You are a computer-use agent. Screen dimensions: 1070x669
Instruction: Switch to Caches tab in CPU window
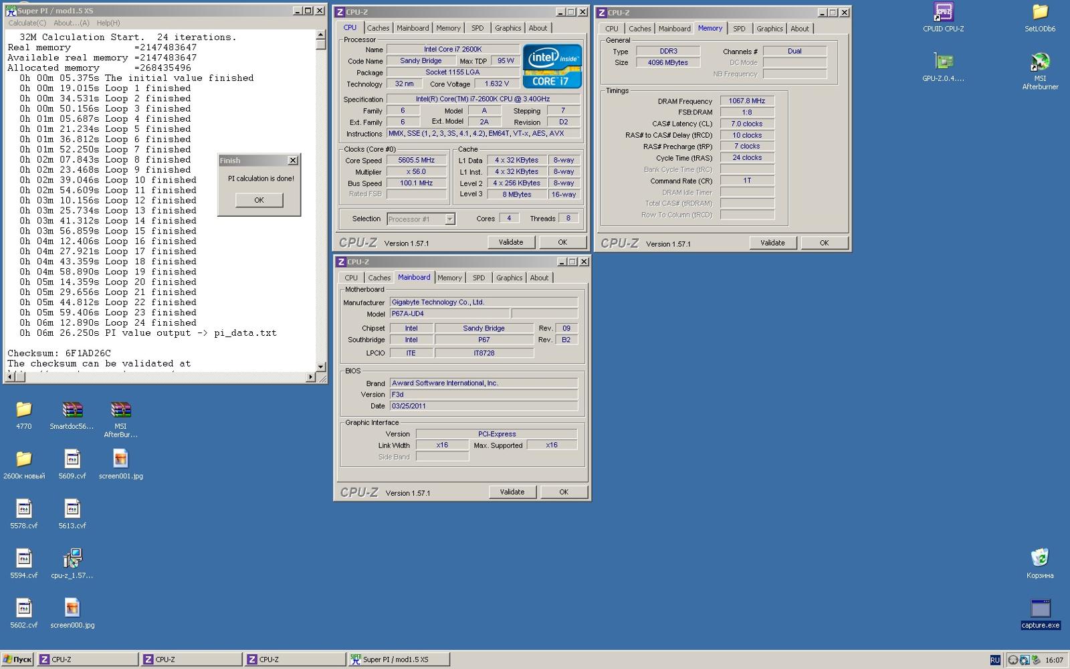(378, 28)
